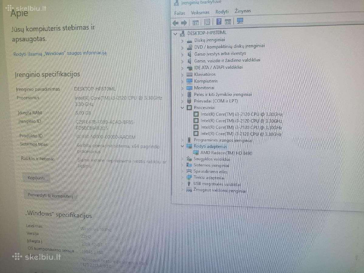Click the Kopijuoti button in Apie window
This screenshot has width=364, height=273.
[x=36, y=178]
